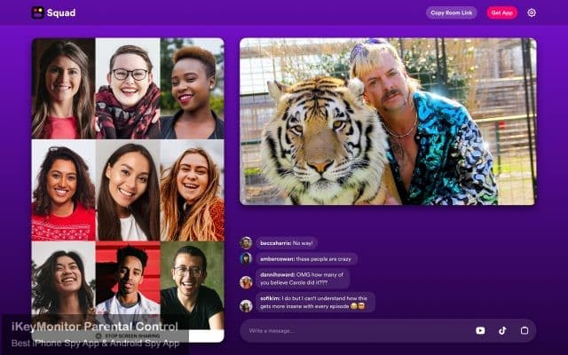This screenshot has width=568, height=355.
Task: Select video tile of woman in white shirt
Action: 128,190
